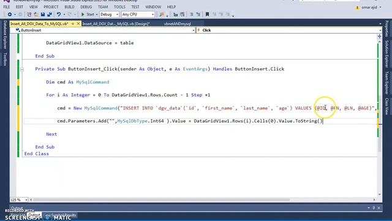Click the MySqlDbType text in code

click(x=132, y=121)
